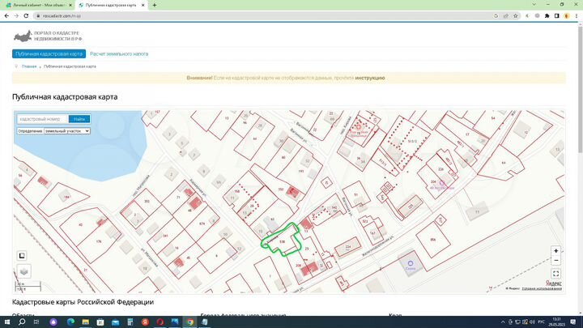
Task: Follow the 'инструкцию' link in notice
Action: coord(369,78)
